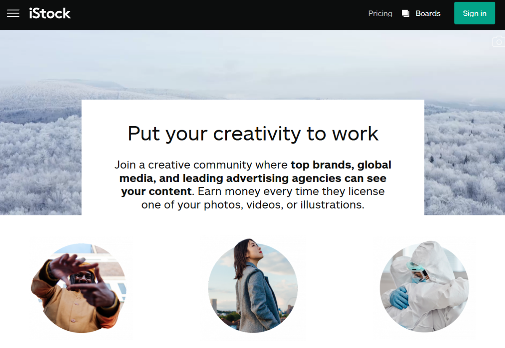Select the photo of woman in grey coat

[x=252, y=287]
